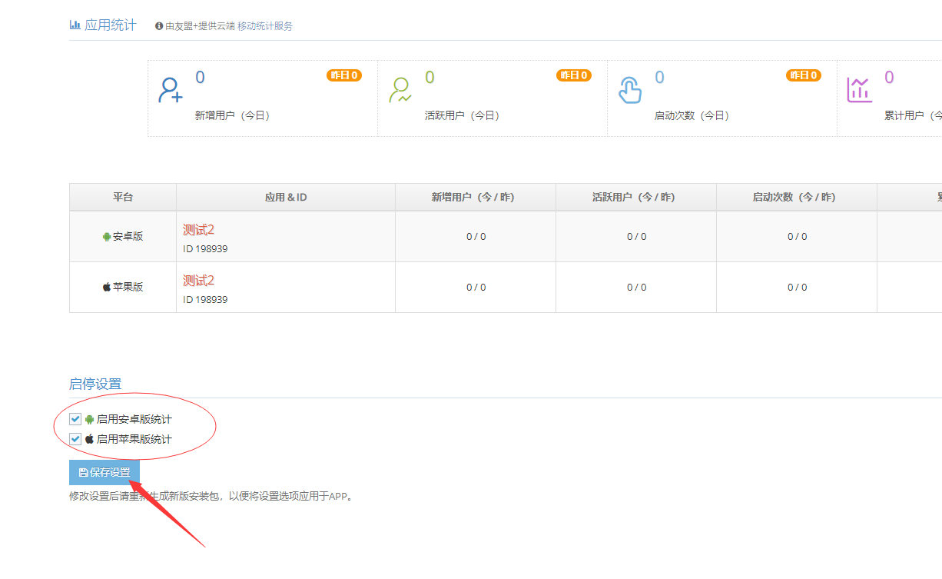Uncheck the 启用苹果版统计 checkbox
This screenshot has height=579, width=942.
click(75, 439)
